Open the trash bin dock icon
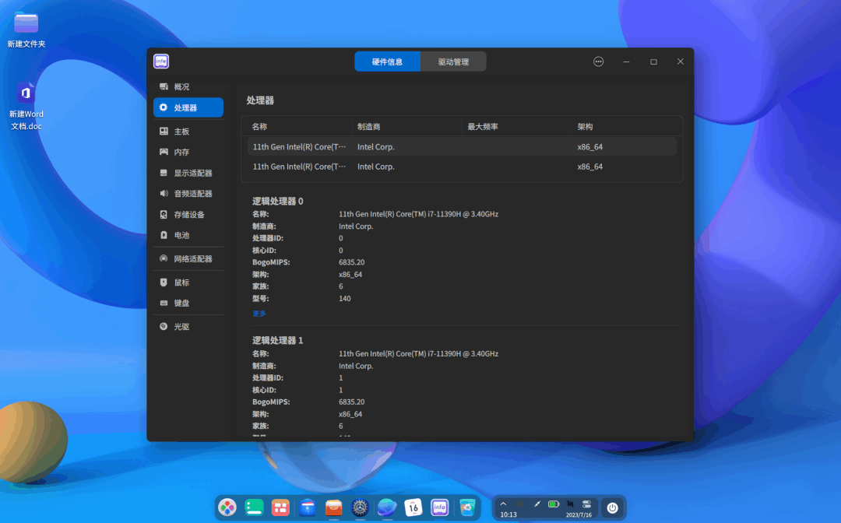 468,507
